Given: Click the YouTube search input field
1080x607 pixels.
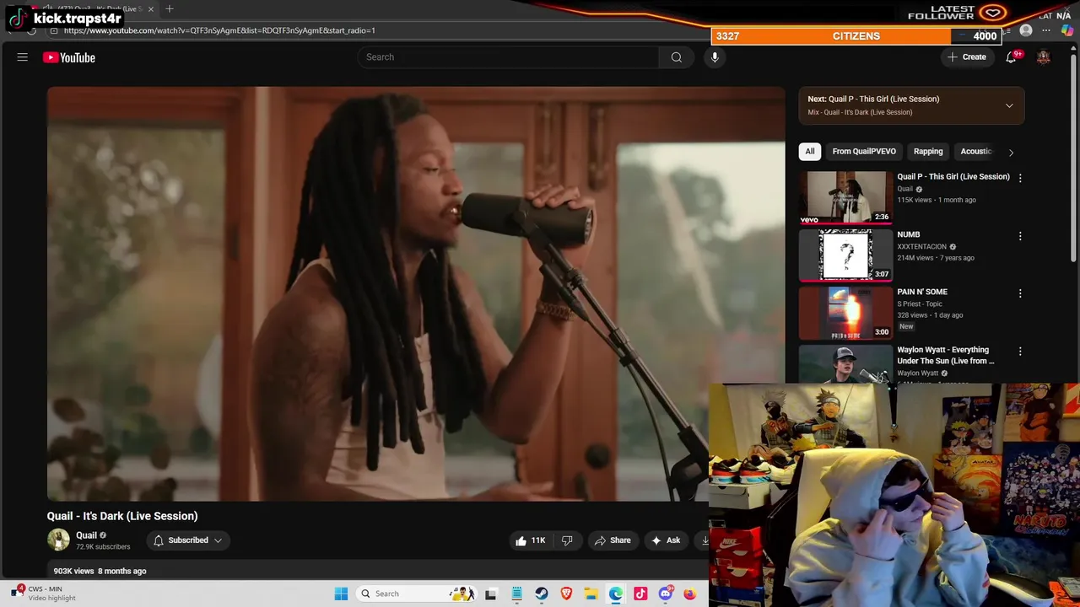Looking at the screenshot, I should (508, 57).
